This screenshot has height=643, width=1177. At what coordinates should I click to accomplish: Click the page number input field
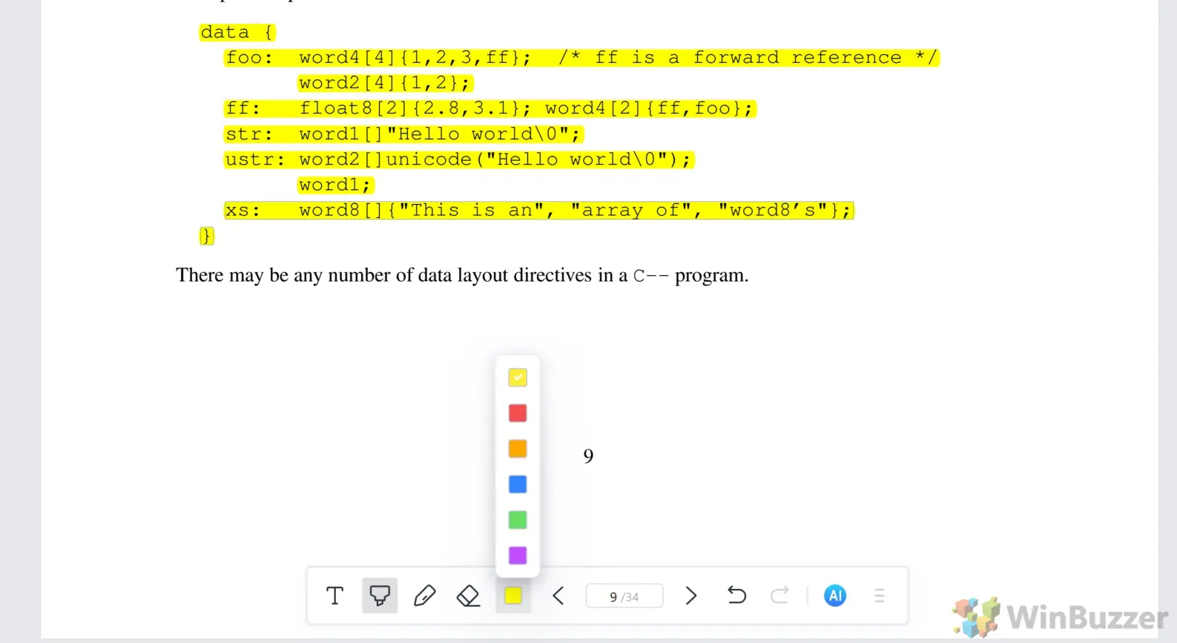624,596
